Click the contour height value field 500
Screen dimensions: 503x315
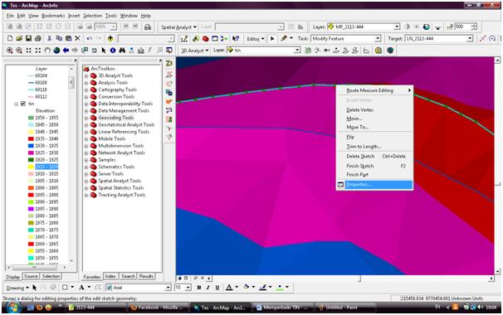click(x=463, y=27)
